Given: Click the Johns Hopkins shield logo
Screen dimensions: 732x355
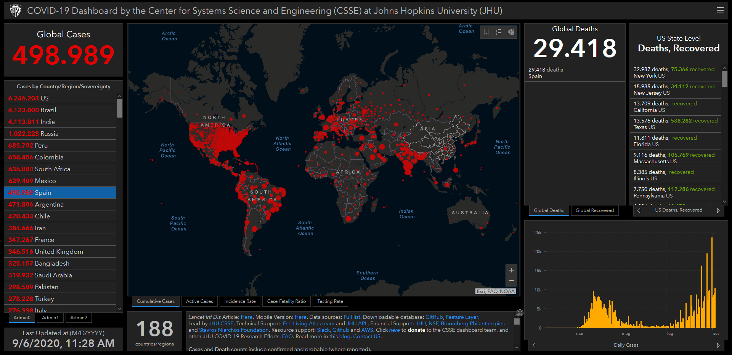Looking at the screenshot, I should pos(15,11).
